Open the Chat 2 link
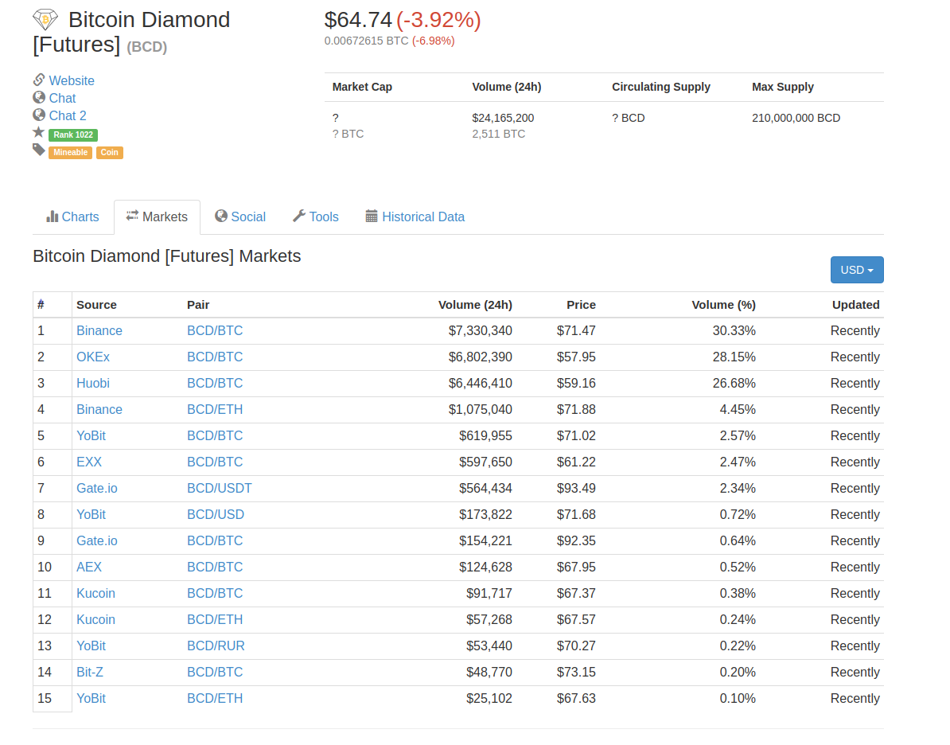Viewport: 950px width, 745px height. [x=68, y=115]
